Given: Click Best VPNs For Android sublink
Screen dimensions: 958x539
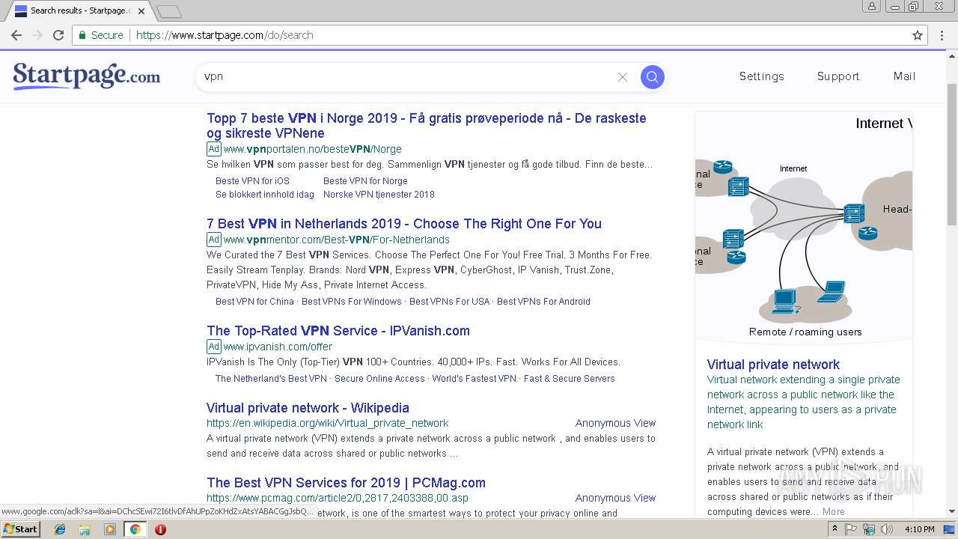Looking at the screenshot, I should pos(543,302).
